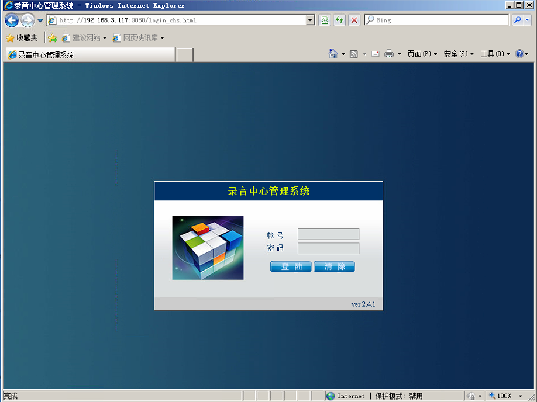This screenshot has height=402, width=537.
Task: Select the 录音中心管理系统 browser tab
Action: click(x=91, y=55)
